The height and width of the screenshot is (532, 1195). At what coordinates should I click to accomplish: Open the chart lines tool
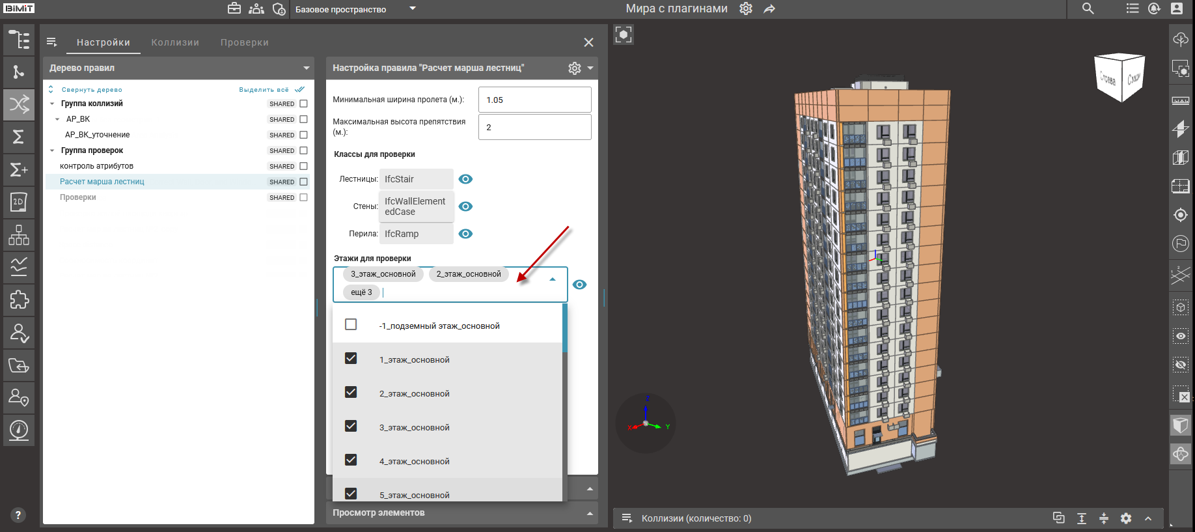(19, 267)
